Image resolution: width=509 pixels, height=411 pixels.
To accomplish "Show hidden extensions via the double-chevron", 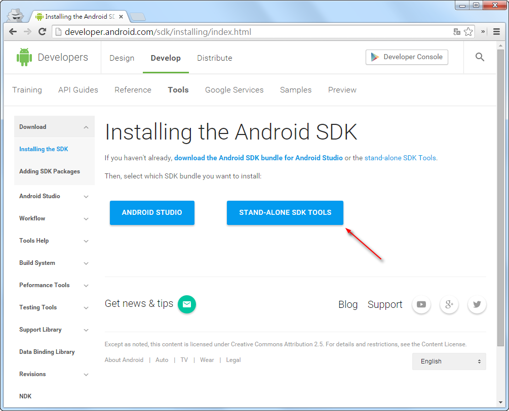I will pyautogui.click(x=483, y=32).
